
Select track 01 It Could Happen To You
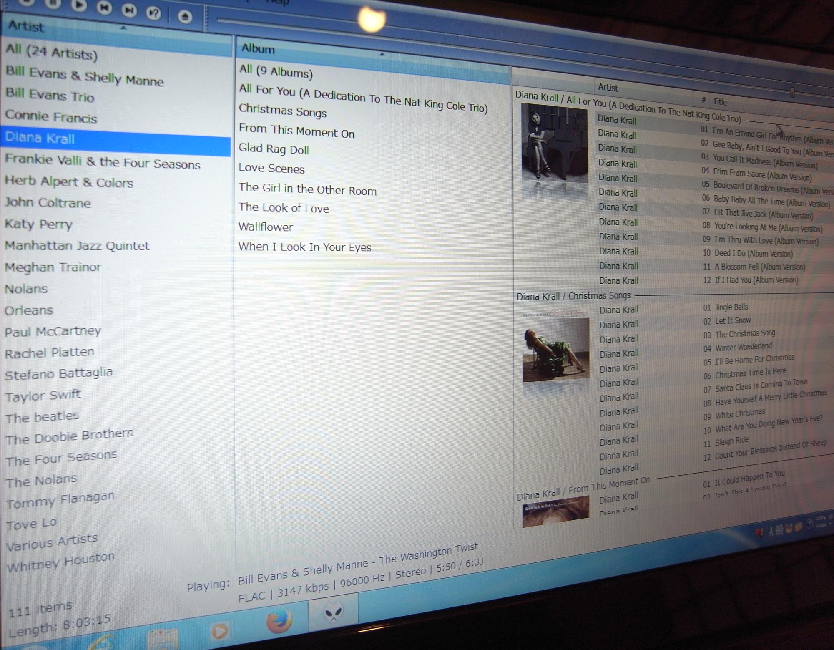(x=744, y=479)
